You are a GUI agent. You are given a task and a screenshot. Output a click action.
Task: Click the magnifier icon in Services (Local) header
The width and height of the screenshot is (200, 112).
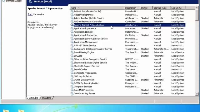[x=30, y=2]
